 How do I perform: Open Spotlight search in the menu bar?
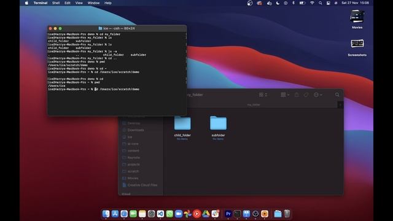coord(321,3)
